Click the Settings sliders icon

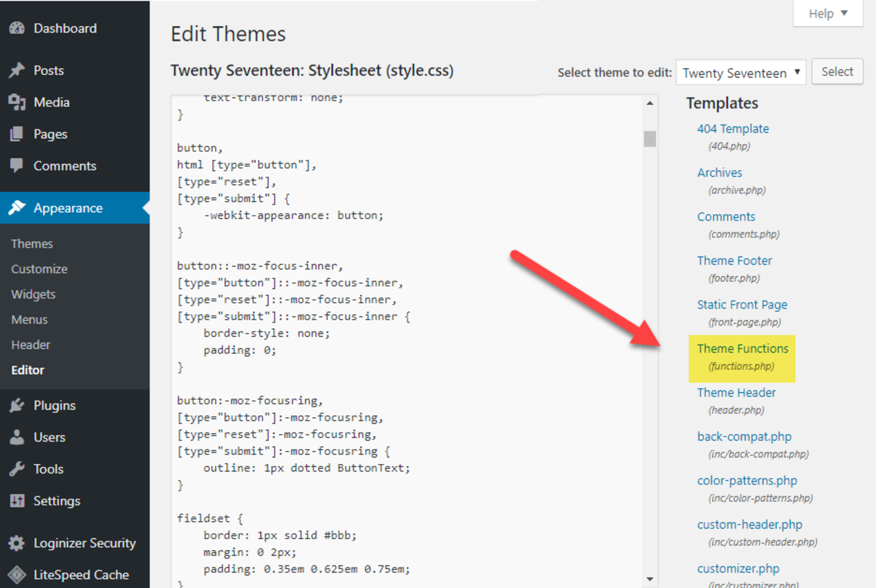pos(17,500)
